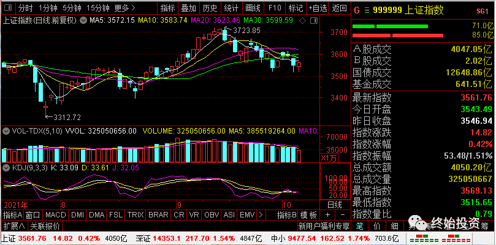Click 上证 3561.76 in status bar
Viewport: 496px width, 245px height.
tap(24, 238)
